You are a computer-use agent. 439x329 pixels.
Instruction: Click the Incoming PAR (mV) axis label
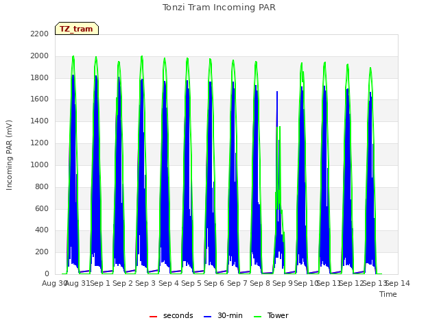(9, 155)
